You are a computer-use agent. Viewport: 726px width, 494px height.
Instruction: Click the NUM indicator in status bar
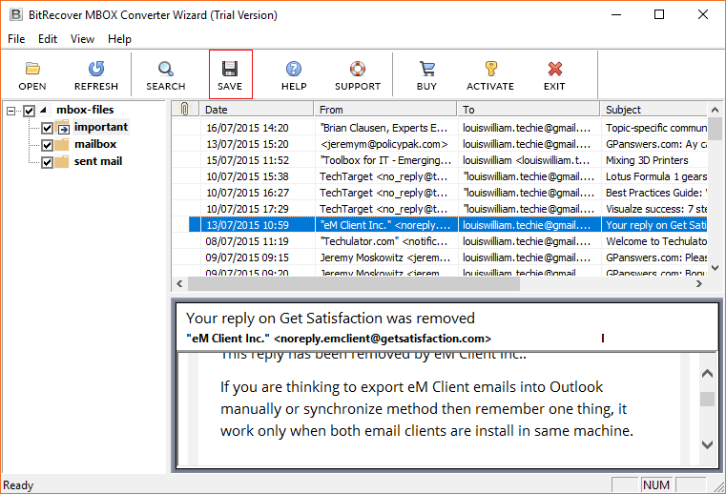click(x=656, y=484)
